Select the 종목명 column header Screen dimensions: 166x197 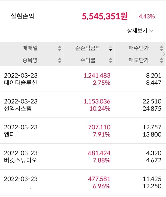[30, 60]
